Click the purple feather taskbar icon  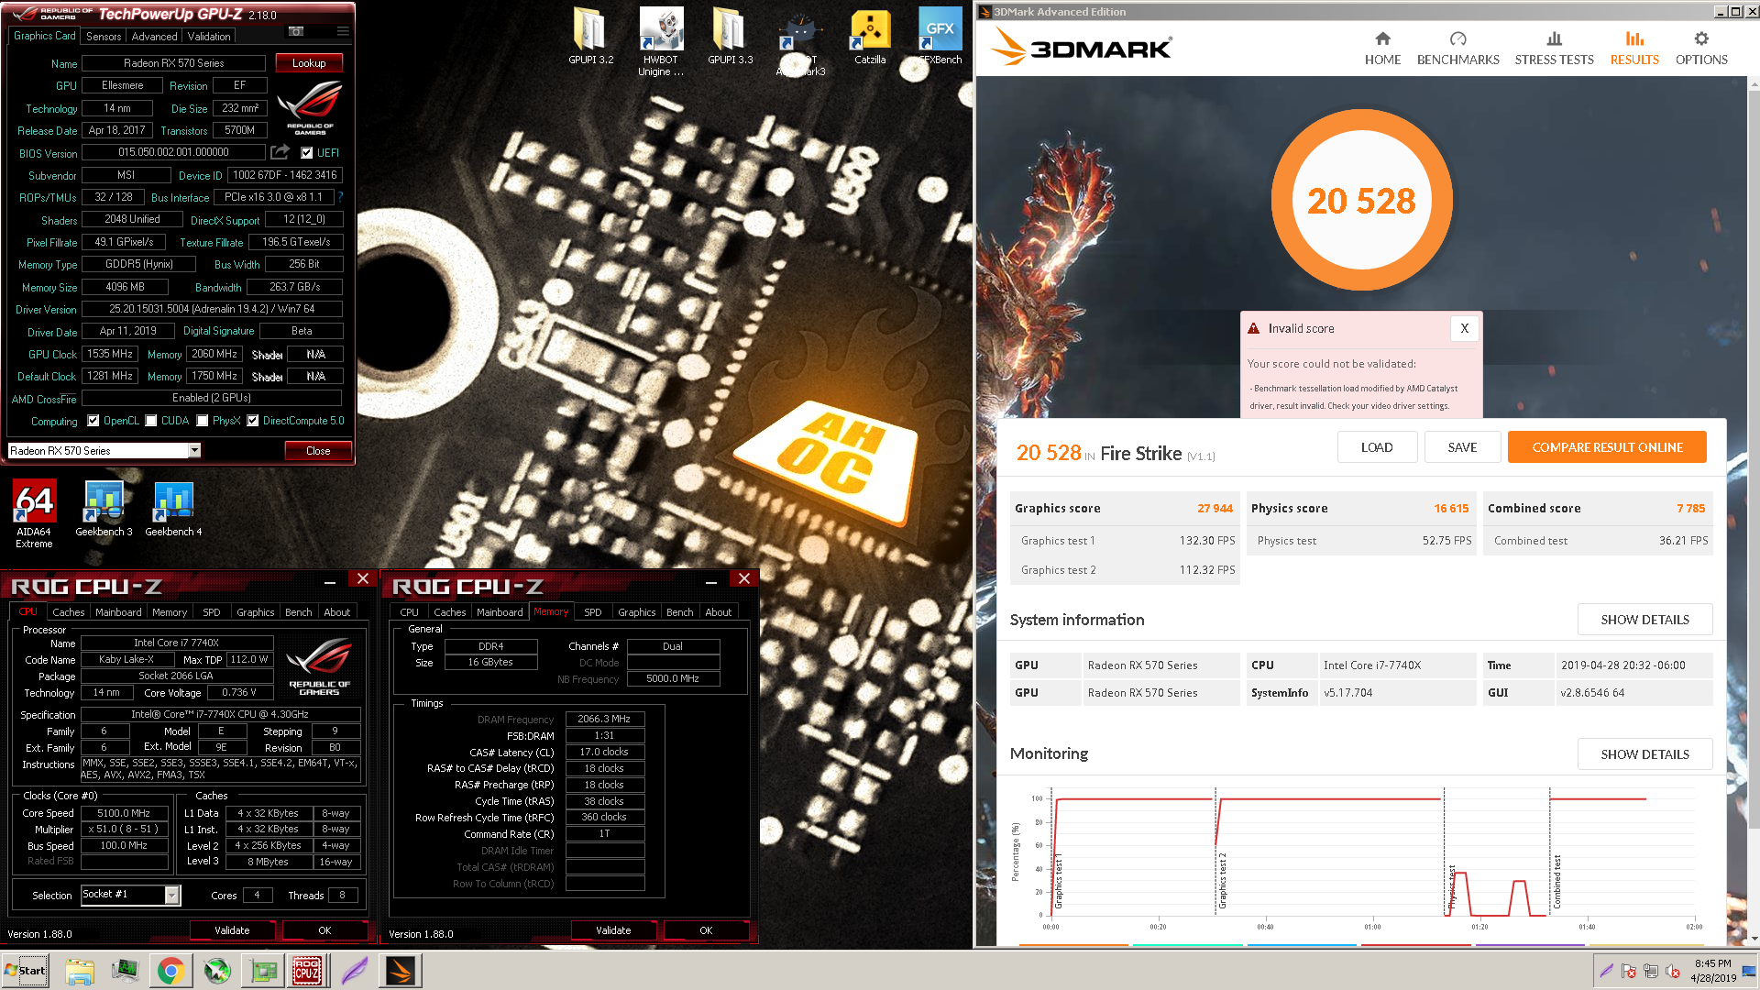[354, 971]
